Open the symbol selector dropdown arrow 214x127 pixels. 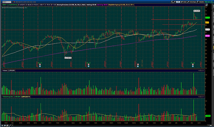click(x=12, y=2)
